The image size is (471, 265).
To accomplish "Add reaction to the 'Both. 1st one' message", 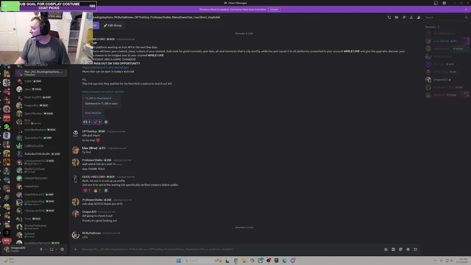I will pyautogui.click(x=106, y=190).
